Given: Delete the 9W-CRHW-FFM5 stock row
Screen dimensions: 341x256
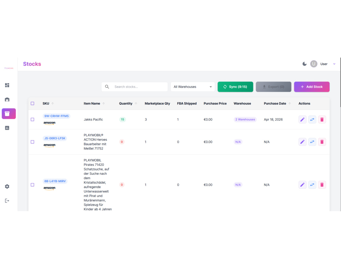Looking at the screenshot, I should pyautogui.click(x=322, y=119).
